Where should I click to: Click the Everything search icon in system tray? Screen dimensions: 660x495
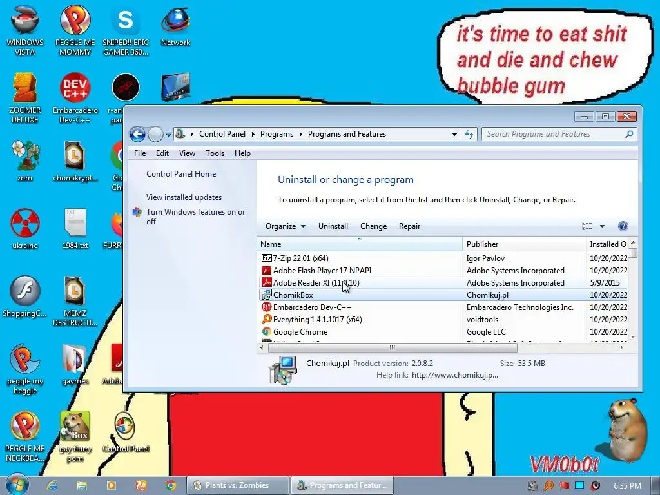coord(548,486)
